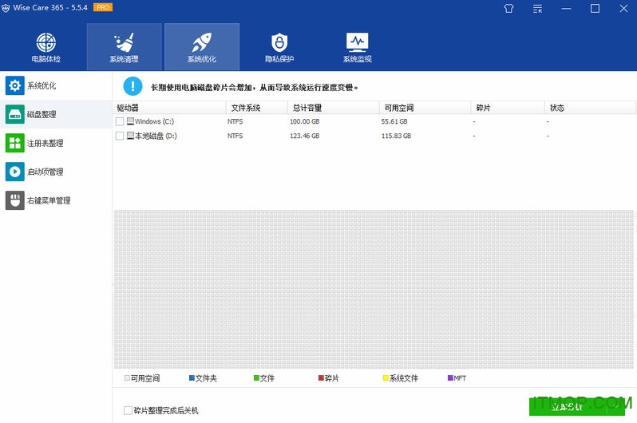Screen dimensions: 637x423
Task: Click the 123.46 GB capacity cell
Action: point(305,136)
